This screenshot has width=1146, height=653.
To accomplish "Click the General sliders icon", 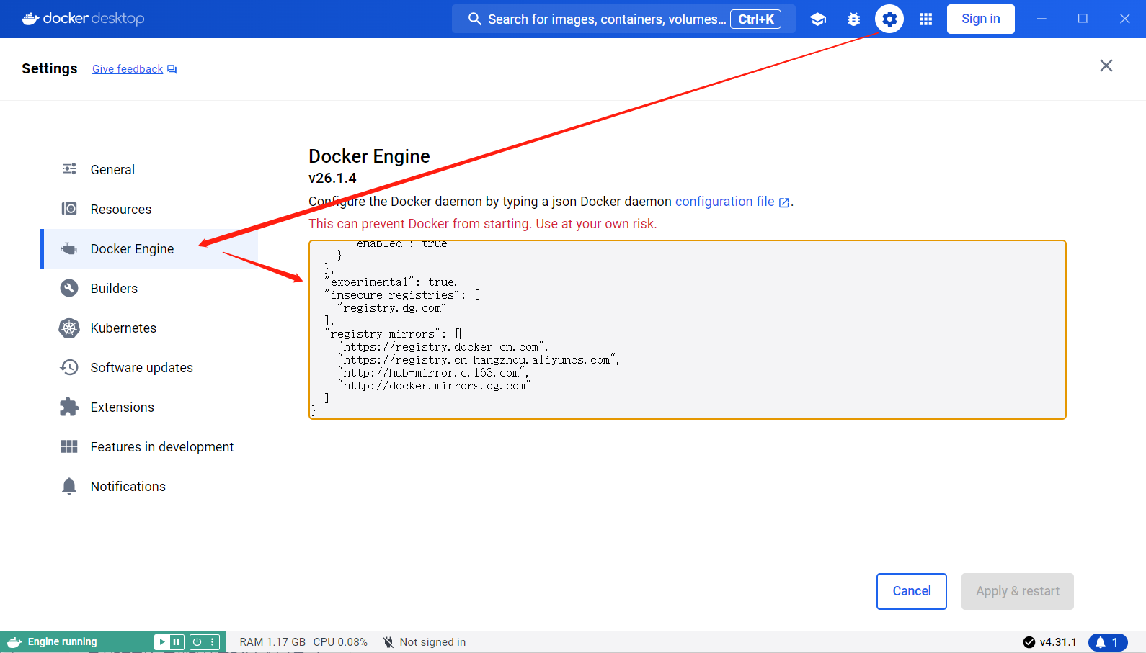I will 69,169.
